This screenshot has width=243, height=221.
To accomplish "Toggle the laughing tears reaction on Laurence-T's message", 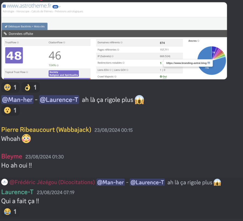I will [x=10, y=212].
